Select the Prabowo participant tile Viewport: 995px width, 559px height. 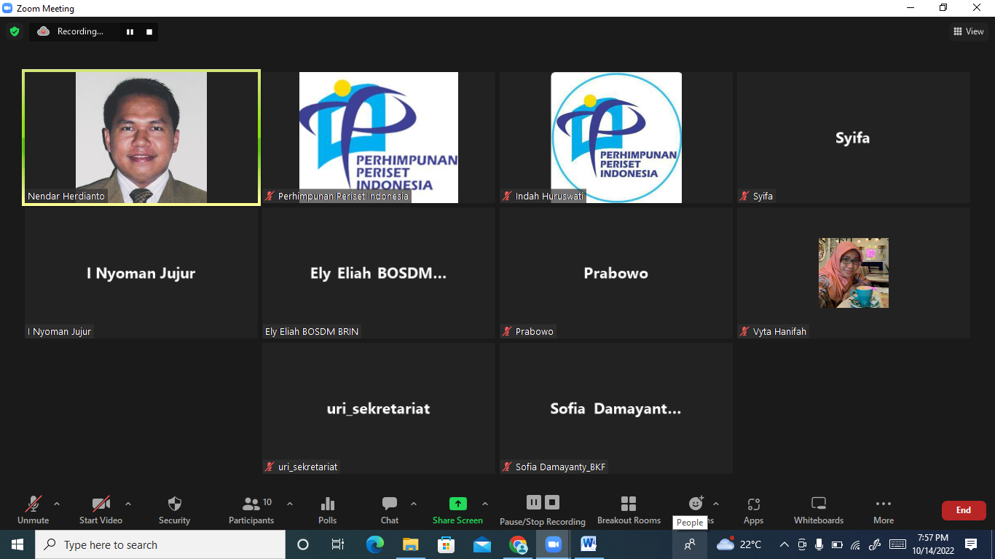pos(616,273)
